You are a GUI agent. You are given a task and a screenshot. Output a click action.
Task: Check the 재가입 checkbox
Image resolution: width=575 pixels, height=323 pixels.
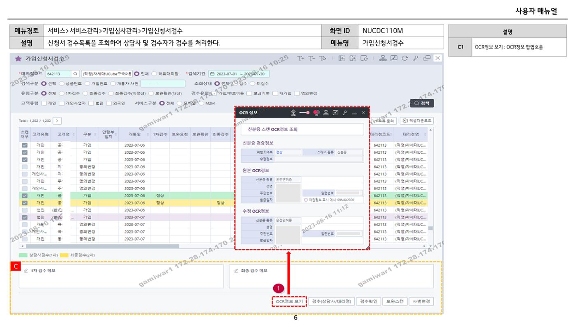pos(276,93)
